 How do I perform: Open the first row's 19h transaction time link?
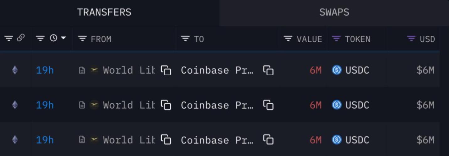(45, 70)
